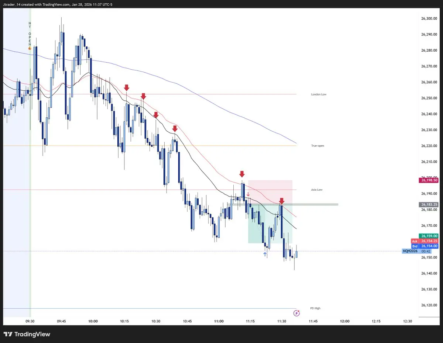The image size is (443, 343).
Task: Click the Asia Low level label
Action: tap(317, 190)
